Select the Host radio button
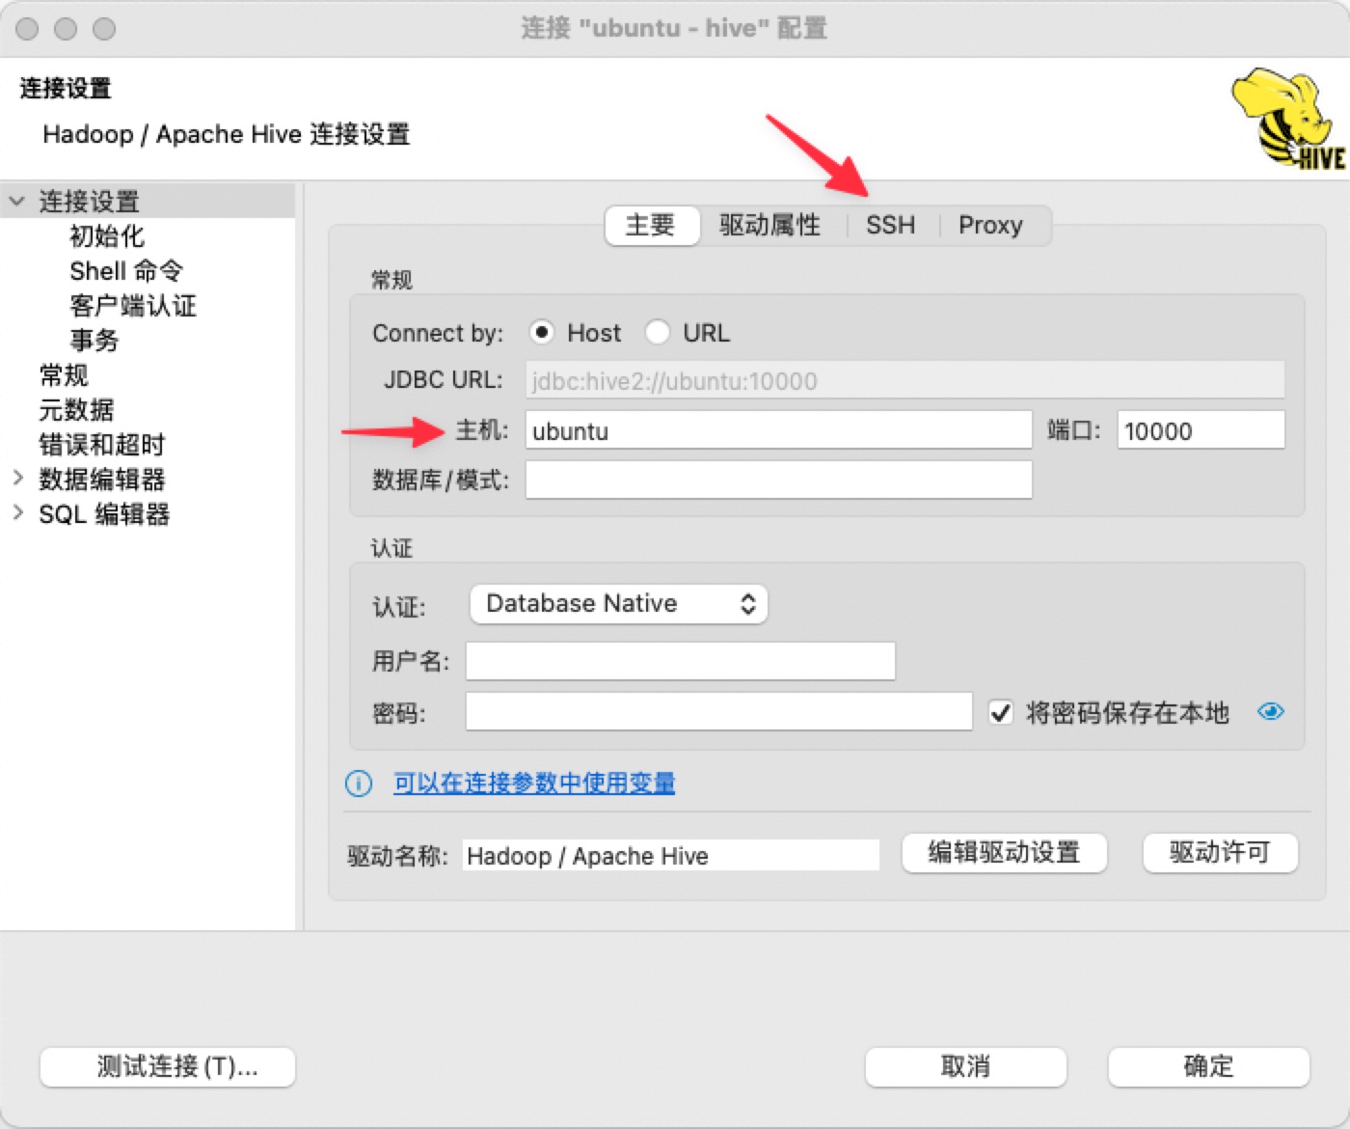The height and width of the screenshot is (1129, 1350). point(542,333)
